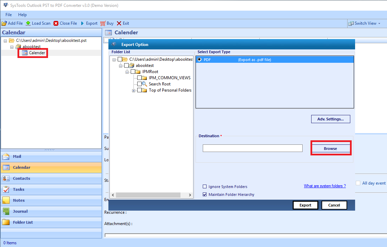Click the Folder List folder icon
Screen dimensions: 387x247
[6, 222]
